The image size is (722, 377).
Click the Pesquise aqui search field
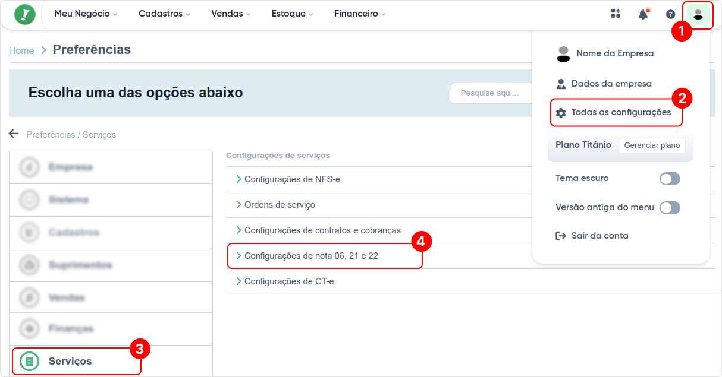(x=491, y=93)
